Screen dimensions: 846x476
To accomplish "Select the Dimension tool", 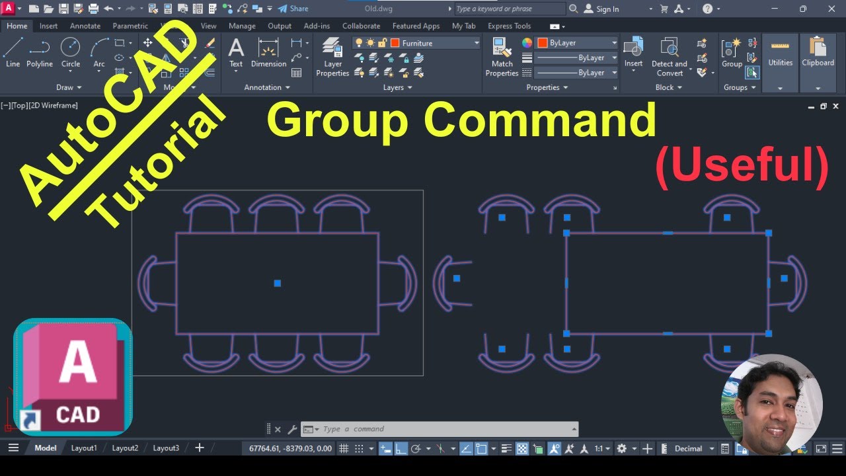I will (x=268, y=53).
